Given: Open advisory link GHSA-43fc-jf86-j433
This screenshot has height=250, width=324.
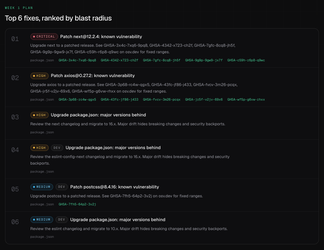Looking at the screenshot, I should [119, 99].
